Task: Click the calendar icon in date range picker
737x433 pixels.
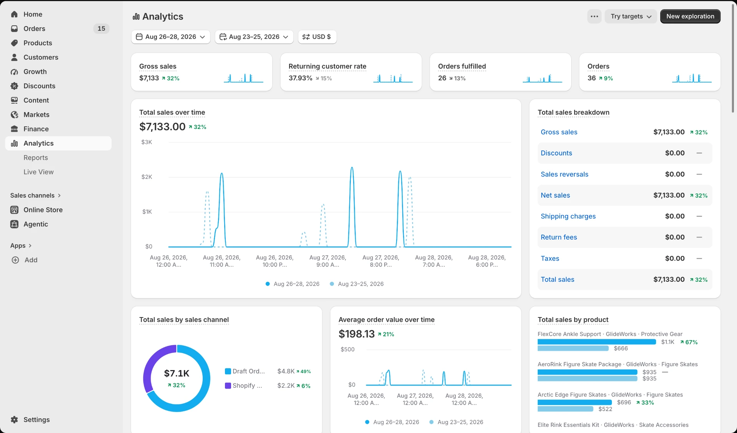Action: click(139, 37)
